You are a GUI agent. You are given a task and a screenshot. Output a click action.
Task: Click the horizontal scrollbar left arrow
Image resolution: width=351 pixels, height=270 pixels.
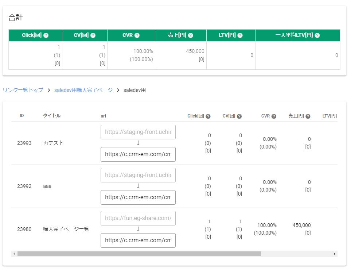pos(14,254)
